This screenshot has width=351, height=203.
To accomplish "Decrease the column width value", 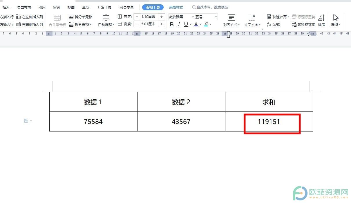I will tap(137, 24).
